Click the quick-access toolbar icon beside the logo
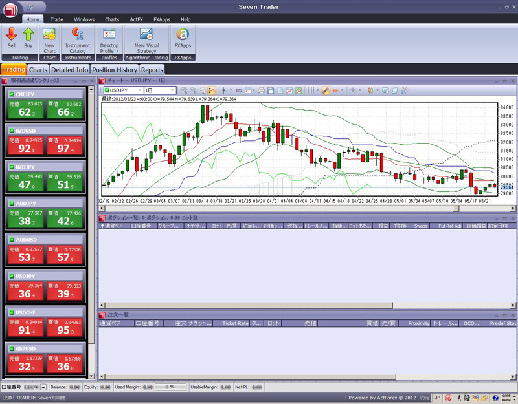Screen dimensions: 518x404 (30, 6)
